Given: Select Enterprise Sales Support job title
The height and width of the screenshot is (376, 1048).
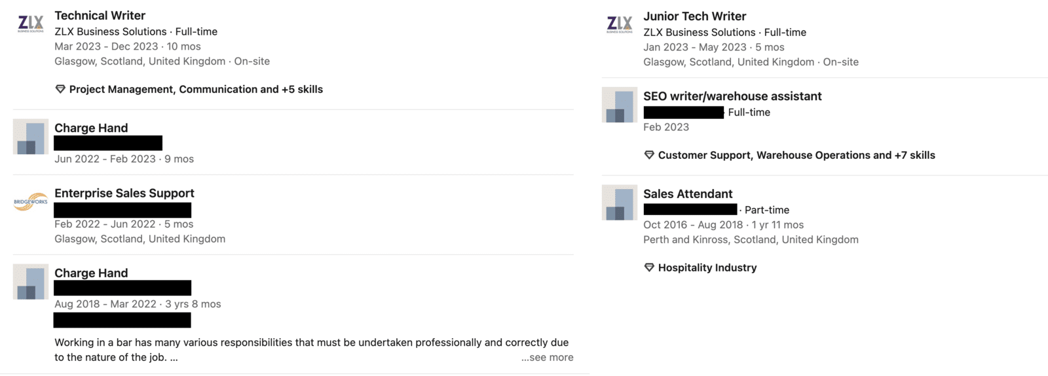Looking at the screenshot, I should point(124,193).
